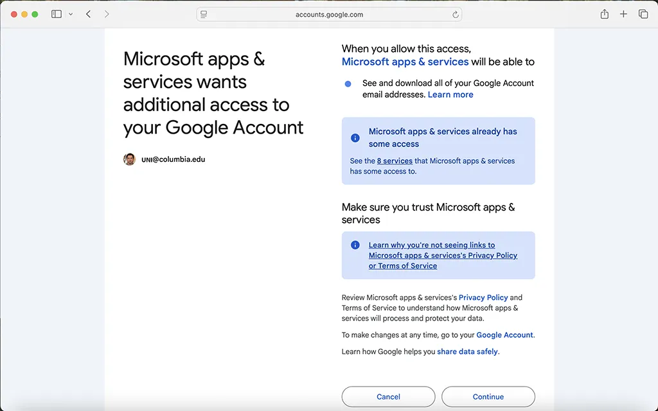Open the Google Account link
The height and width of the screenshot is (411, 658).
click(x=504, y=335)
